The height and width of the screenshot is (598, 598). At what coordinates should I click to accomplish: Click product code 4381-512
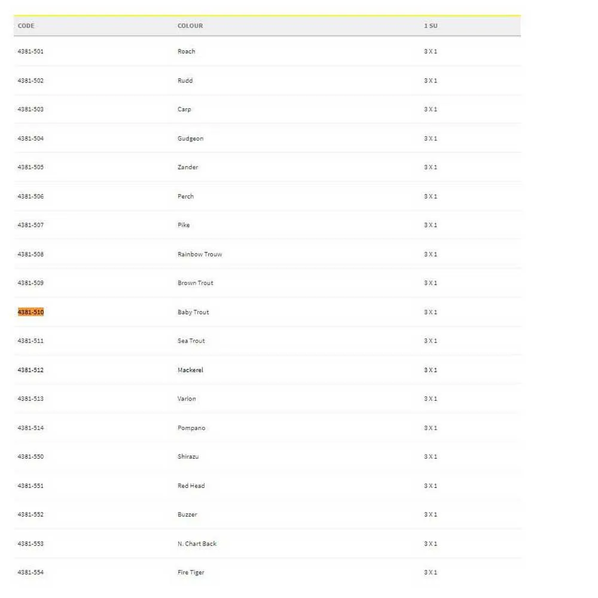pos(30,370)
